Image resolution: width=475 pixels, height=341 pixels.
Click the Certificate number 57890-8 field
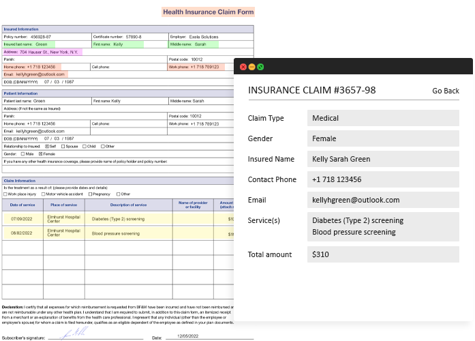pos(130,37)
